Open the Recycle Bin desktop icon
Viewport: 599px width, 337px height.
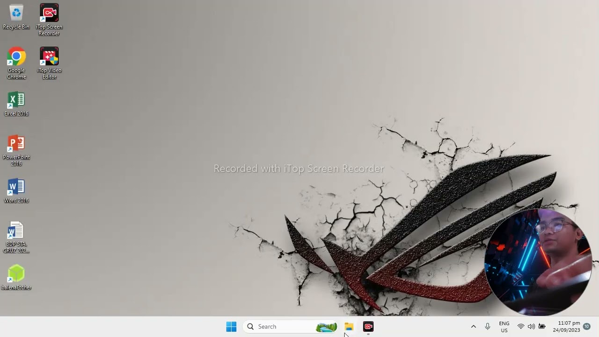point(16,18)
